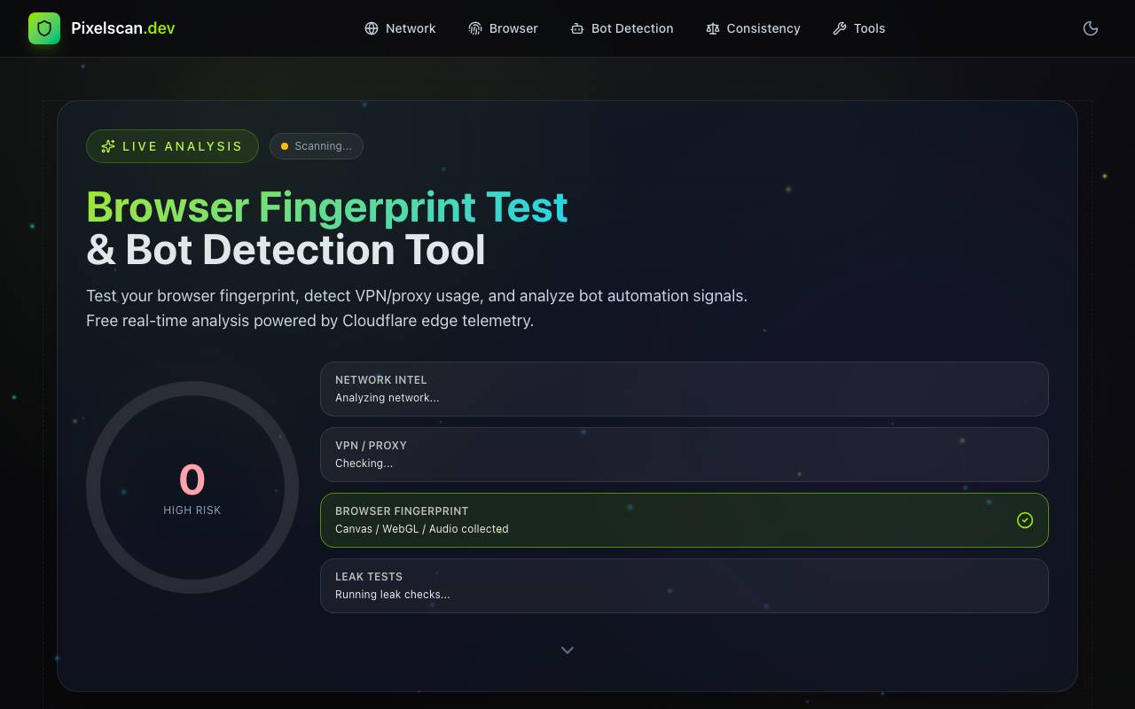Click 'Analyzing network...' status text
This screenshot has height=709, width=1135.
tap(387, 398)
